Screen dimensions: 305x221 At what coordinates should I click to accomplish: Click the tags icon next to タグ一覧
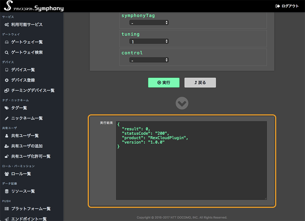click(x=7, y=108)
